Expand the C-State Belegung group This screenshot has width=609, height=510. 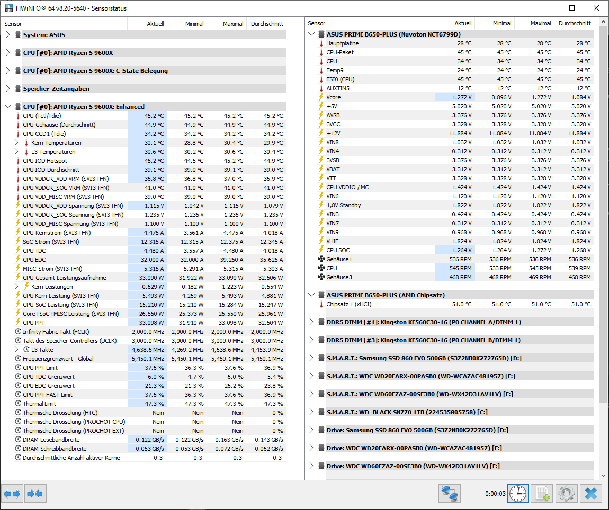coord(8,71)
